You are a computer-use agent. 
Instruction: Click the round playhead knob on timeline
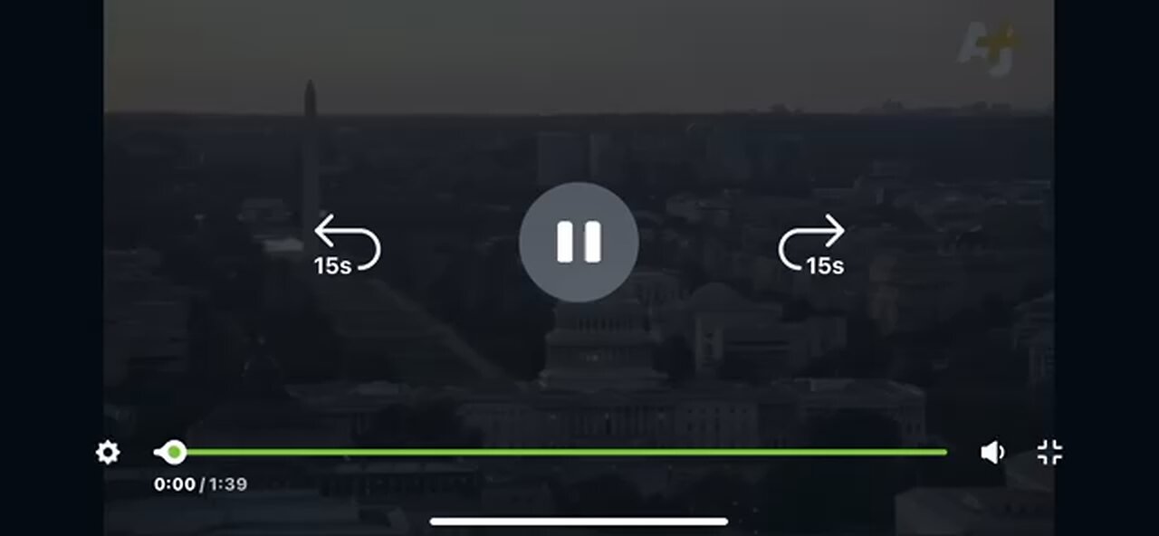point(175,452)
